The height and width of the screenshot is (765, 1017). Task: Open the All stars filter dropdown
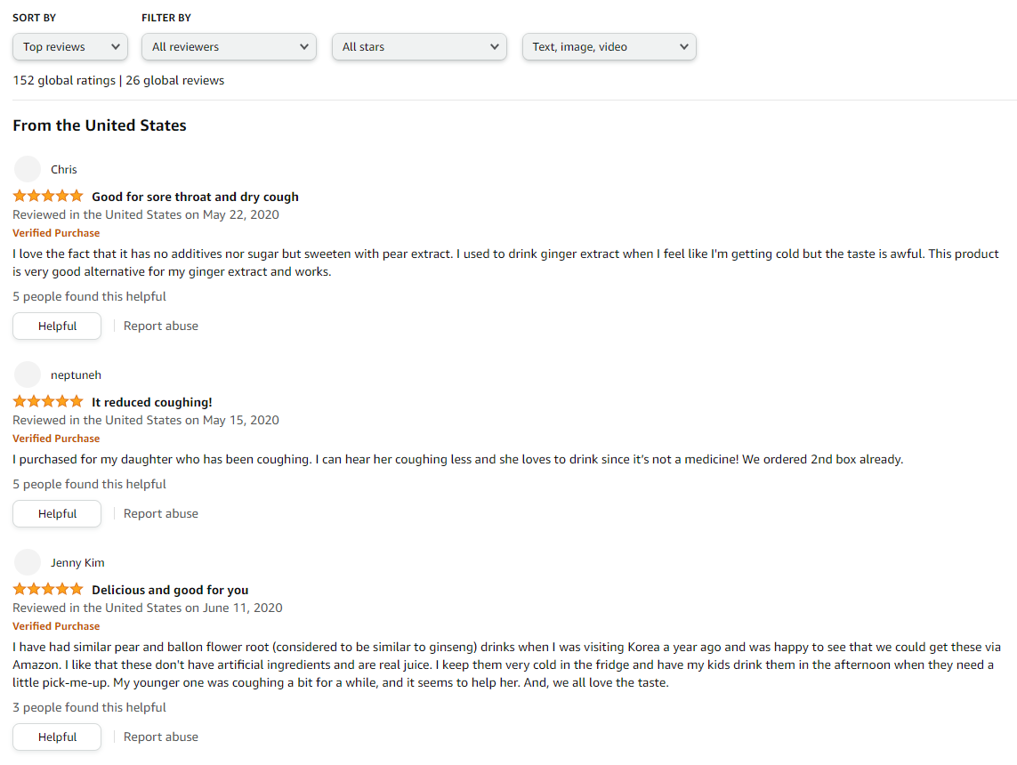pyautogui.click(x=419, y=46)
